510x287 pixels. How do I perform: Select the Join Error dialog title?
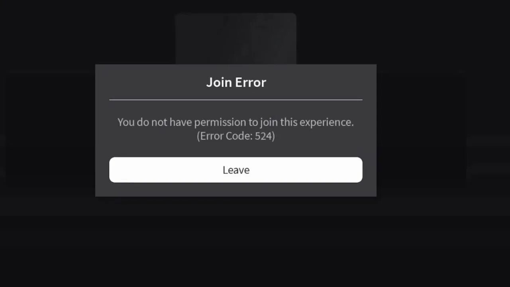point(236,82)
